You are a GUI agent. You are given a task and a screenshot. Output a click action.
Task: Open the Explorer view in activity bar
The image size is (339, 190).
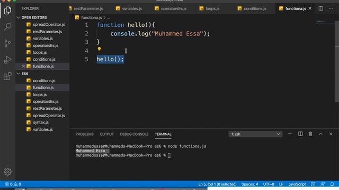click(x=7, y=10)
